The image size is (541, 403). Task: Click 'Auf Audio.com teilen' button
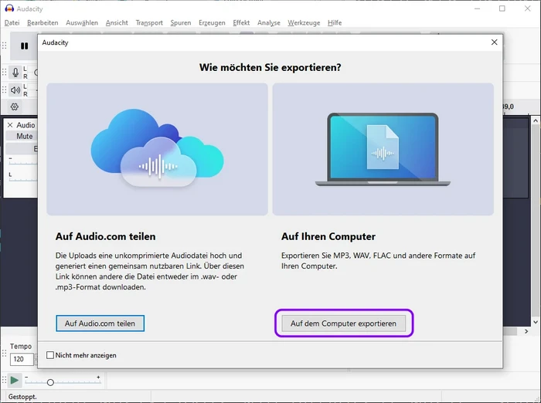pyautogui.click(x=100, y=323)
